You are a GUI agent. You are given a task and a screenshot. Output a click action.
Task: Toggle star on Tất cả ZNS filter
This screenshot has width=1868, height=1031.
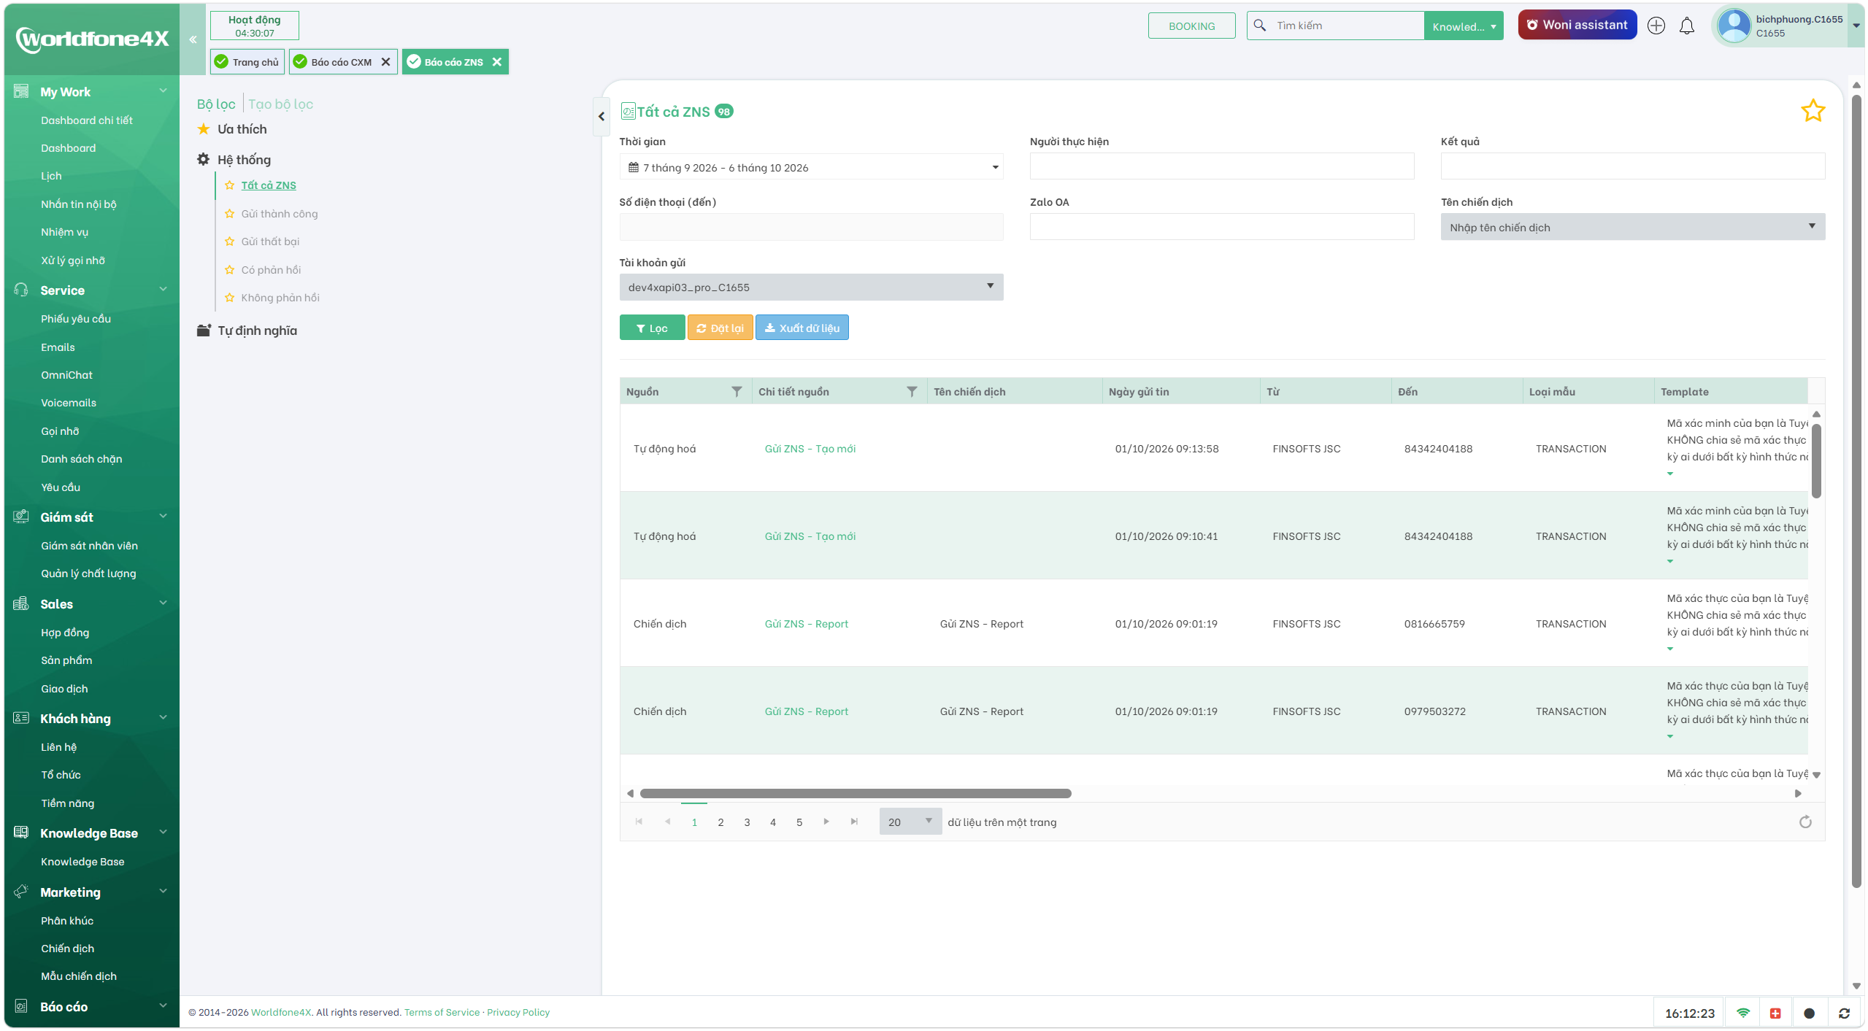[x=229, y=185]
